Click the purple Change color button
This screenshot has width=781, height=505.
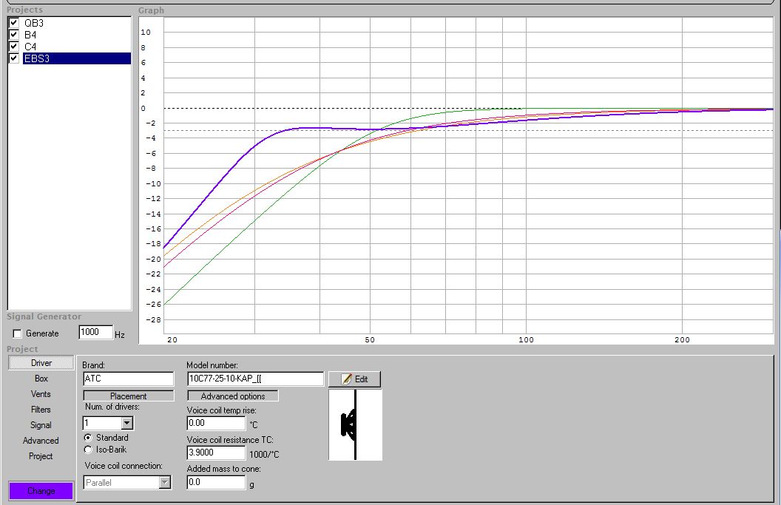pyautogui.click(x=41, y=490)
